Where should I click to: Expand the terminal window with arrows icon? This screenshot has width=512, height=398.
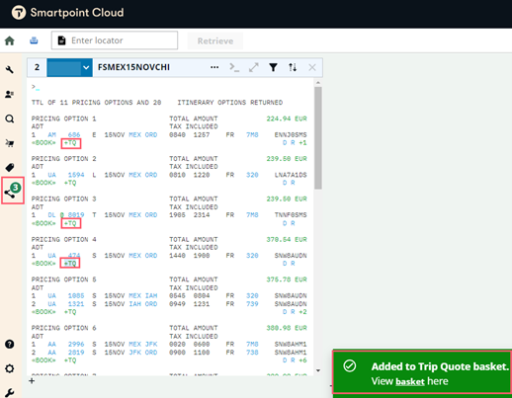point(254,67)
